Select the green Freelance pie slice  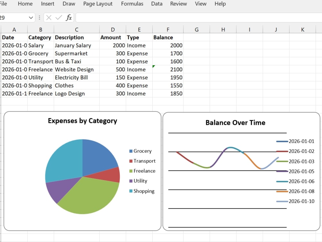(88, 196)
